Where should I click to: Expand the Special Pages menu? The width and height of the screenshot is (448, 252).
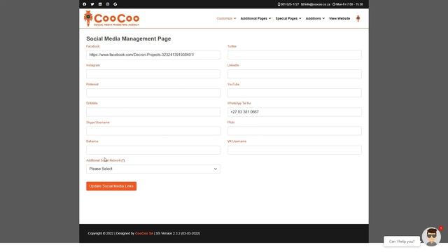[x=288, y=18]
